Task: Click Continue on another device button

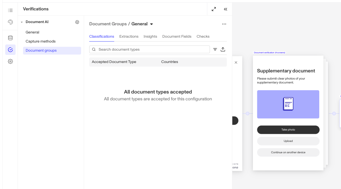Action: coord(288,152)
